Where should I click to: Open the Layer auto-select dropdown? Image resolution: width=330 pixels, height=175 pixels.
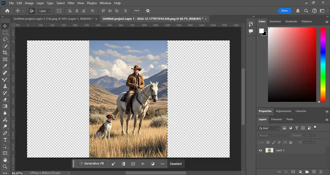(45, 11)
